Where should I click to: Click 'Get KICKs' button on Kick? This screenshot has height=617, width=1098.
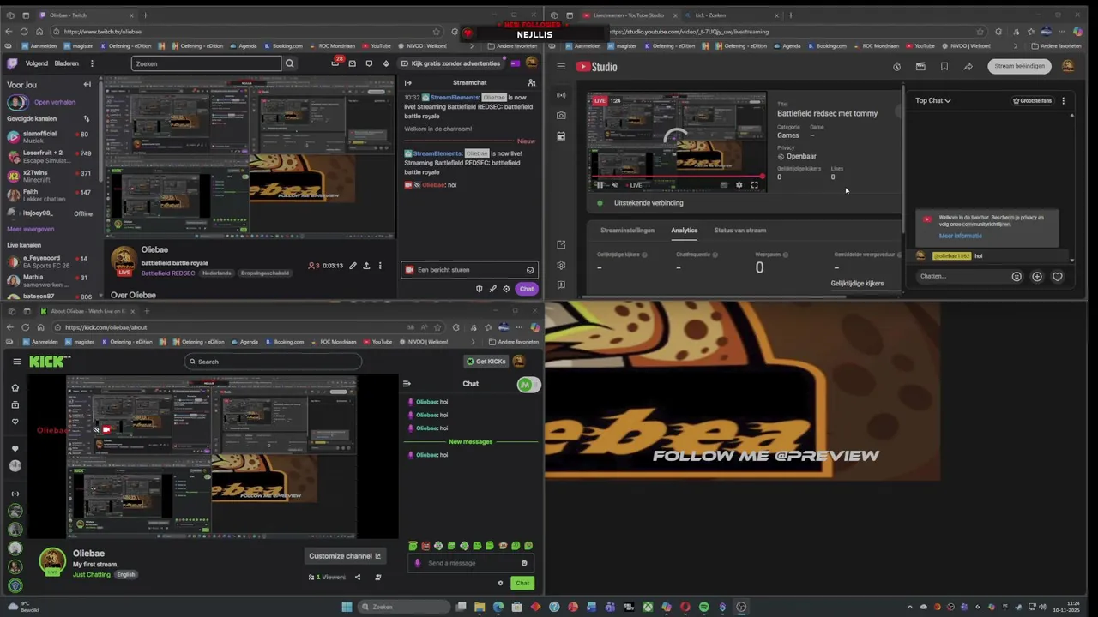(486, 362)
